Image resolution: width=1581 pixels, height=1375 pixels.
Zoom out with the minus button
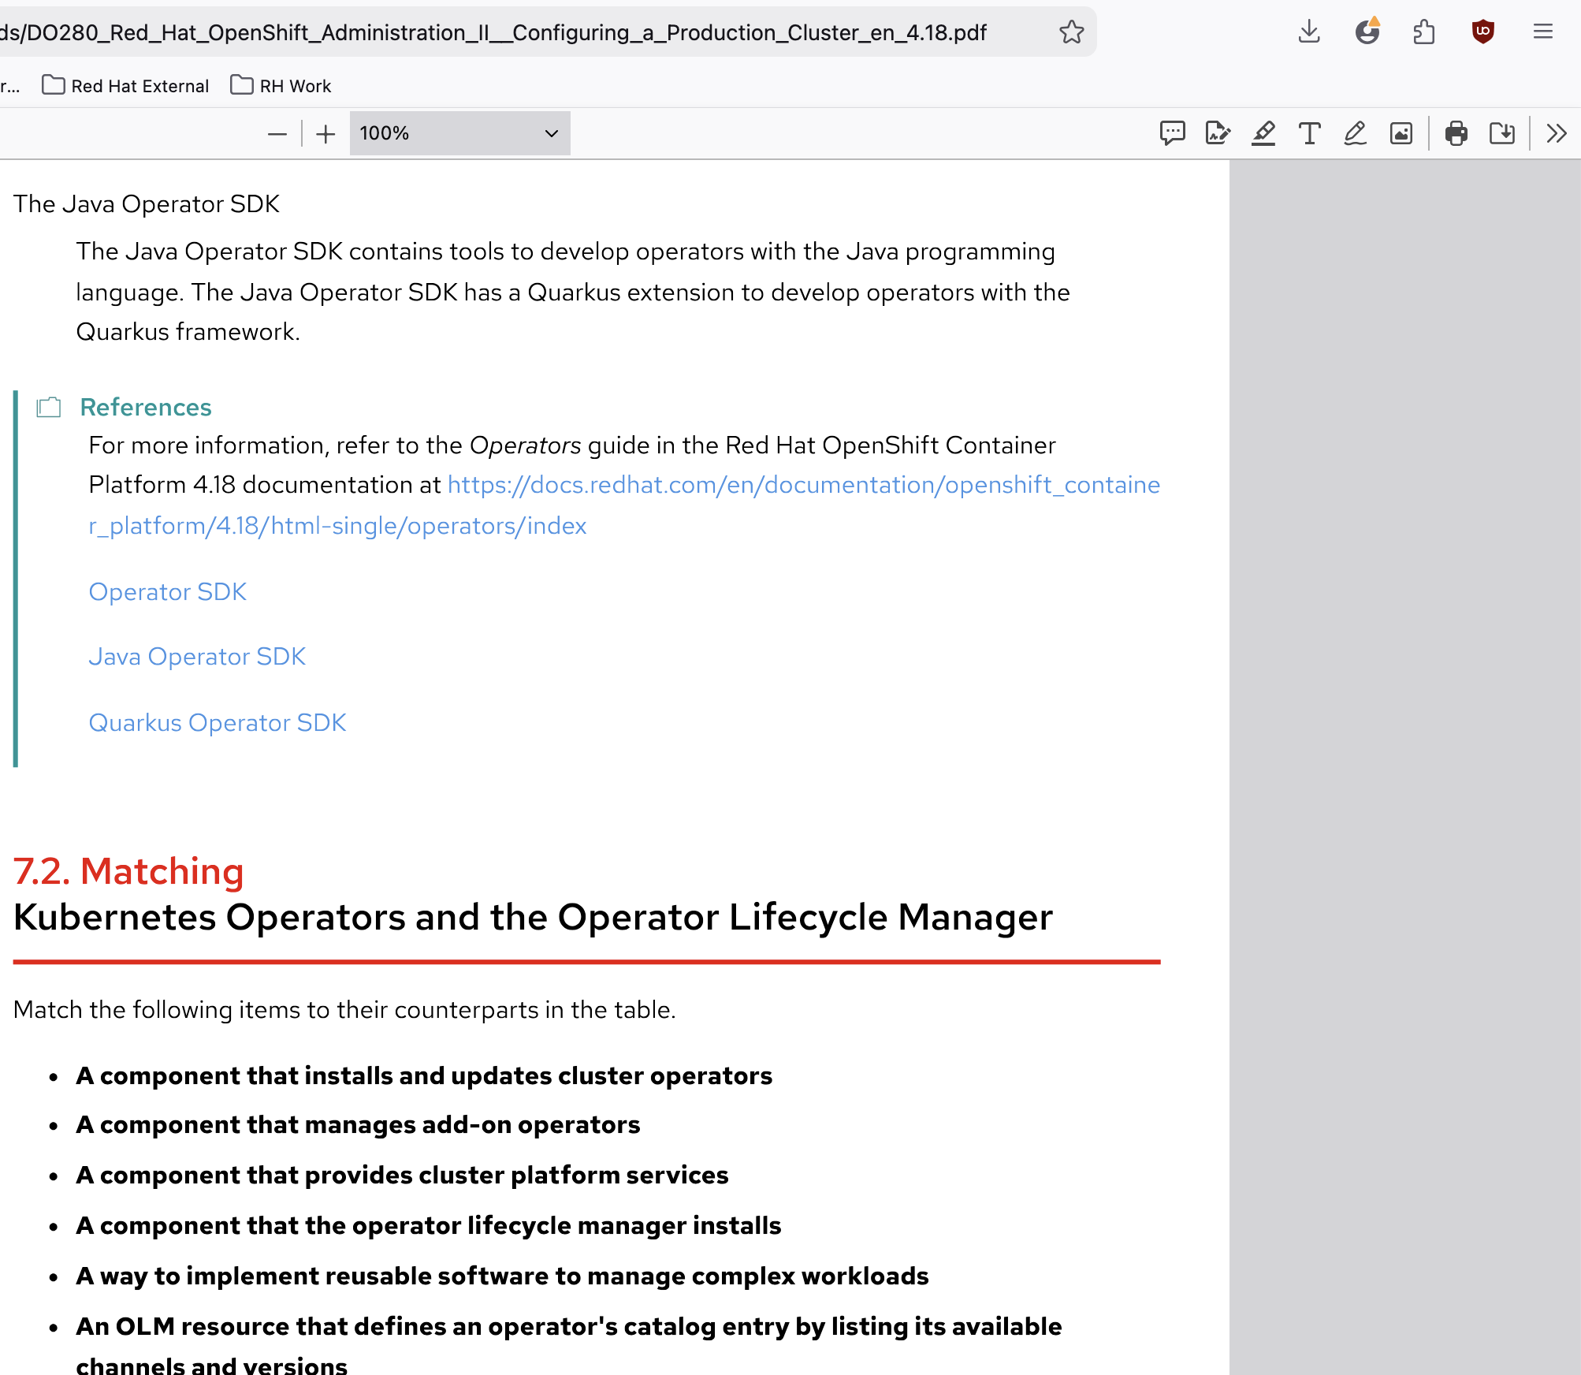pyautogui.click(x=277, y=134)
